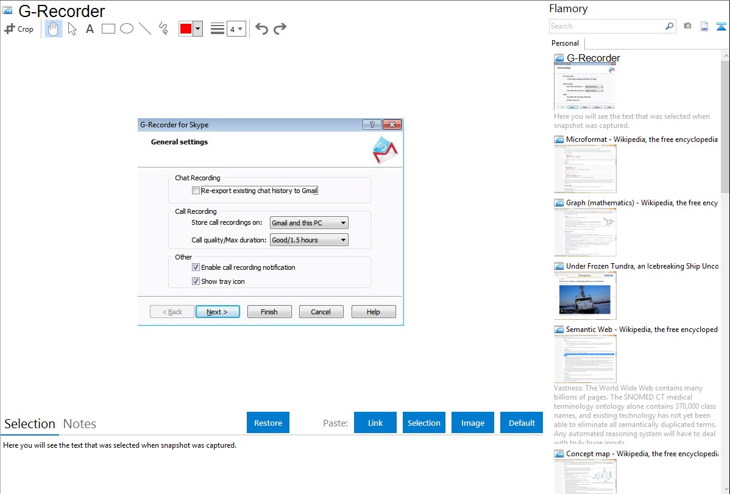Select the straight line tool
The width and height of the screenshot is (730, 494).
145,29
